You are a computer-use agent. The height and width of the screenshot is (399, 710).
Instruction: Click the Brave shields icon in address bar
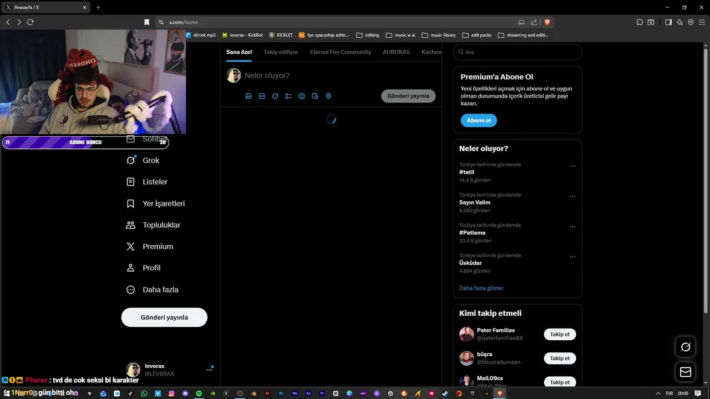click(547, 22)
